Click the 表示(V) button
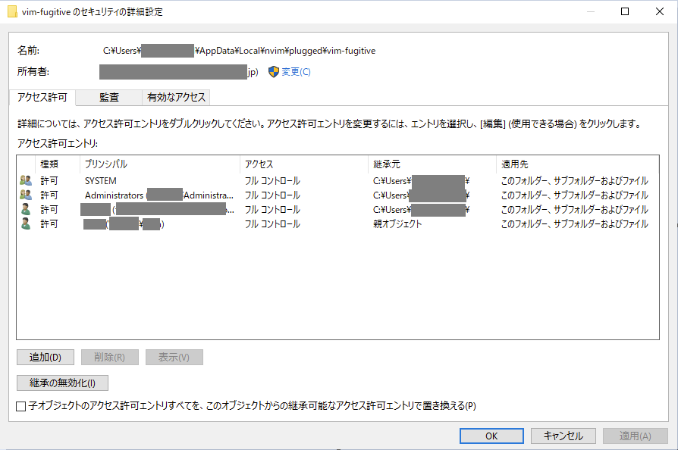The width and height of the screenshot is (678, 450). coord(174,357)
